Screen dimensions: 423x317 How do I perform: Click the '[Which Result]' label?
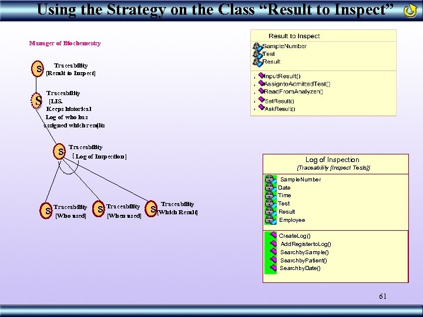tap(177, 213)
